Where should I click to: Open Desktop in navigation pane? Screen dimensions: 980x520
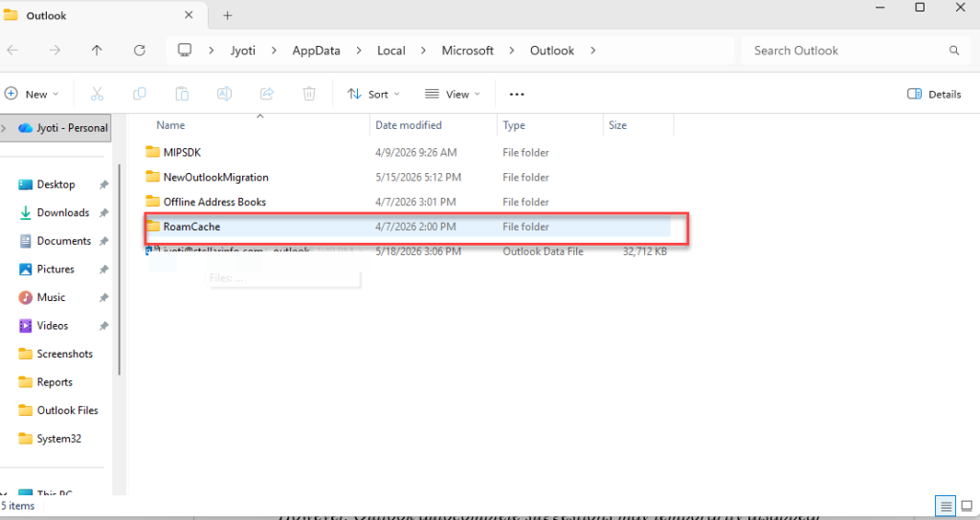[56, 184]
